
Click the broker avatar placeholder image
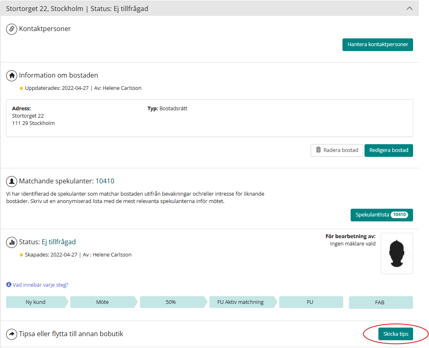tap(396, 253)
